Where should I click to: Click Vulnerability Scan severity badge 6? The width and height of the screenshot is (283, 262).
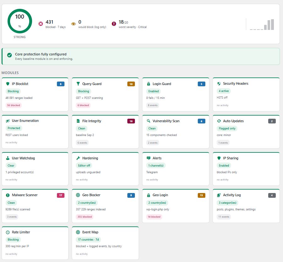tap(202, 121)
